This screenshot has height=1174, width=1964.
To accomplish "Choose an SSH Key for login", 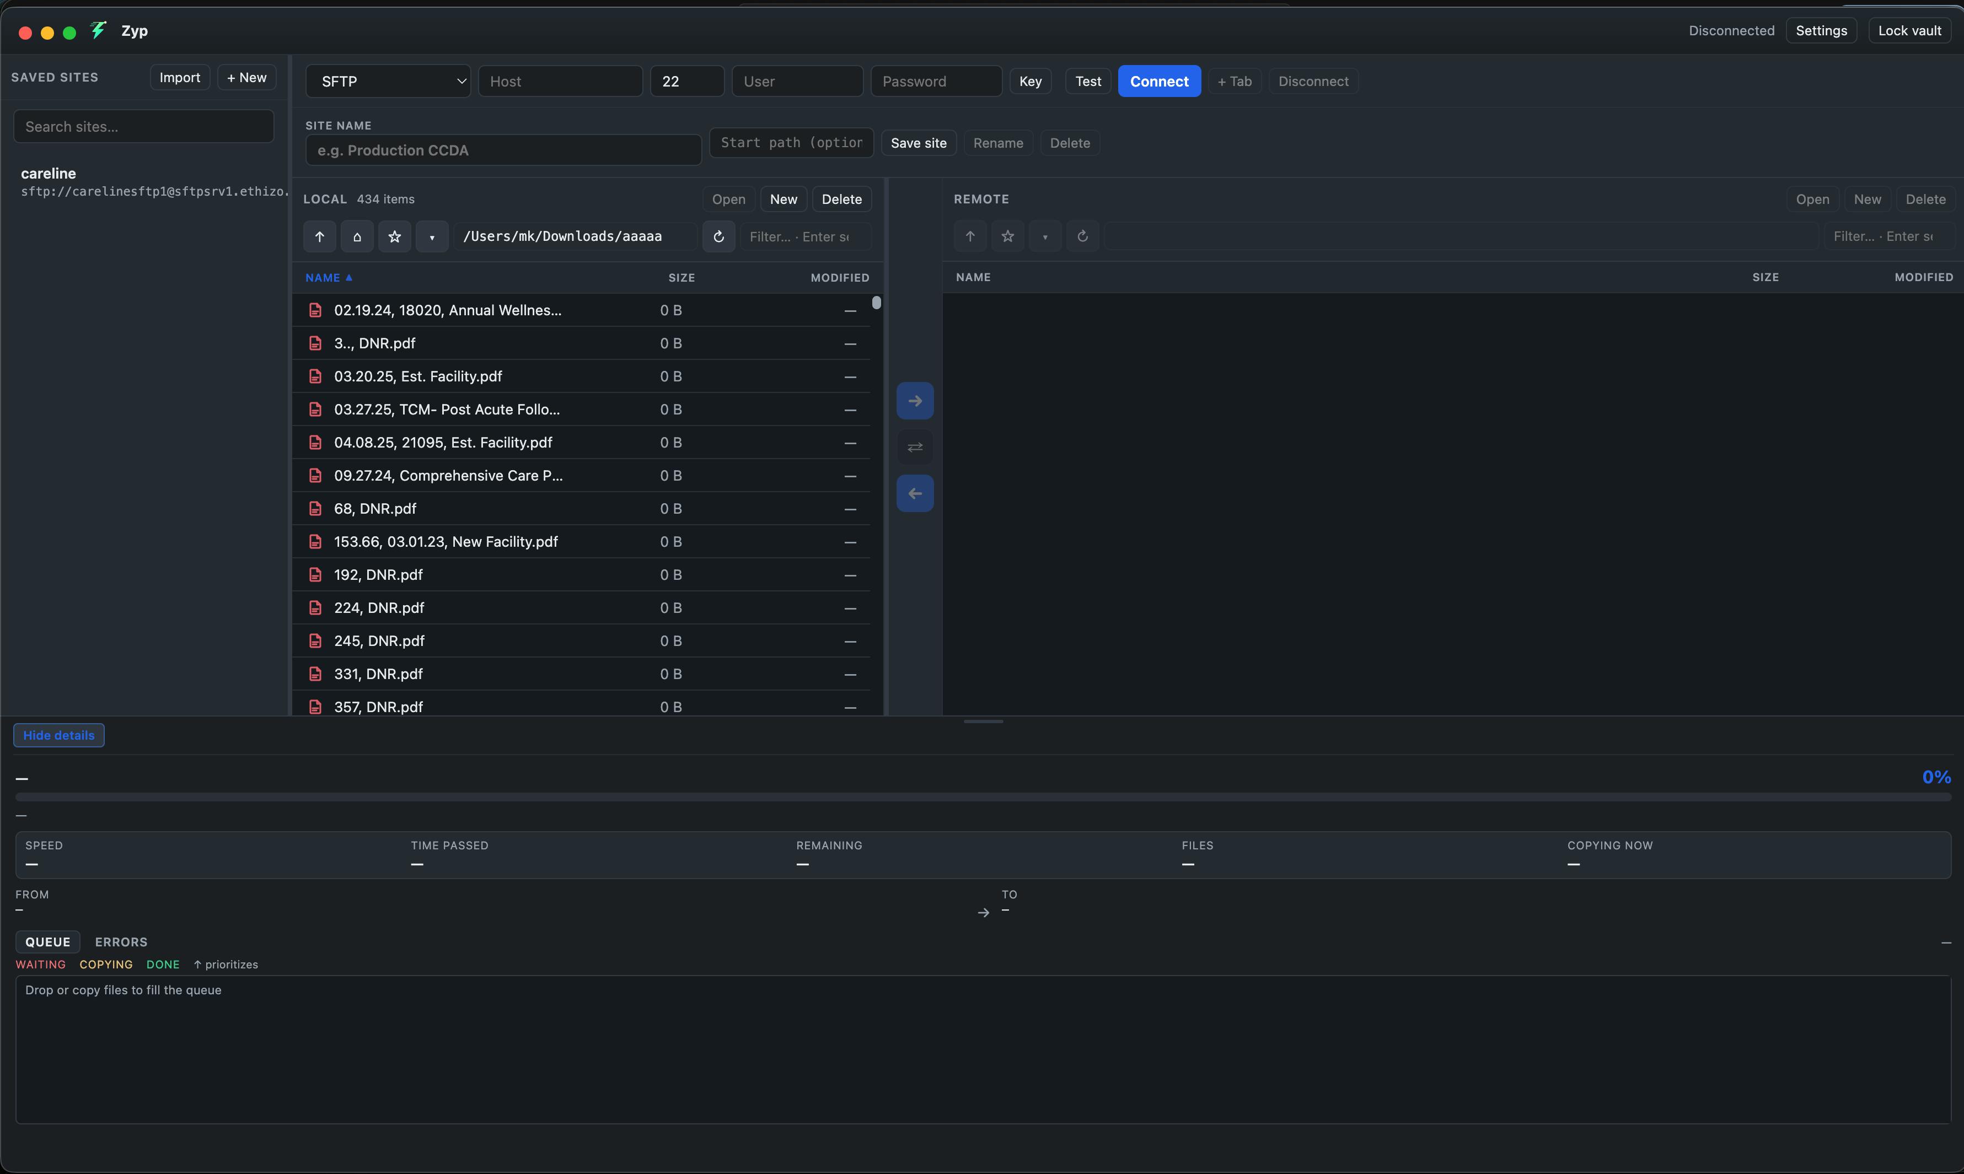I will 1031,82.
